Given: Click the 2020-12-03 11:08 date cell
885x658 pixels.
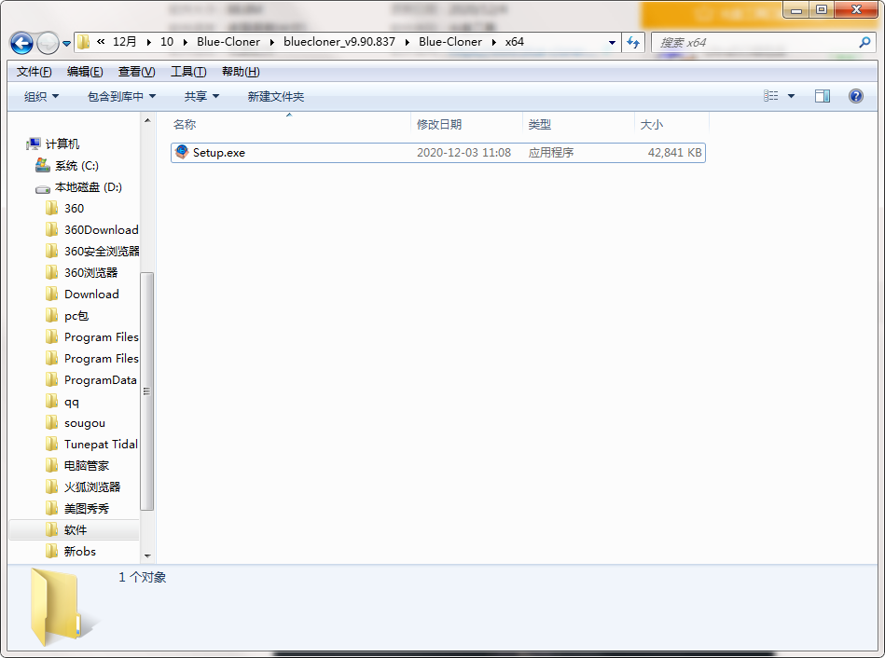Looking at the screenshot, I should (x=463, y=152).
